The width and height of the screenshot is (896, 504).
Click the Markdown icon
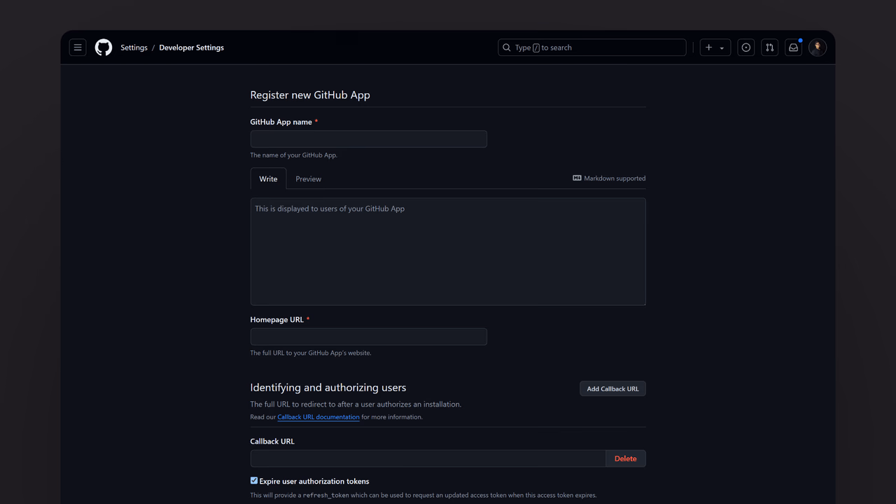(x=577, y=178)
